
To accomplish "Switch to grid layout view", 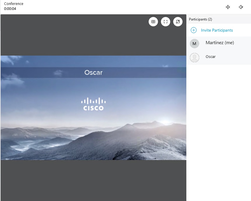I will (153, 22).
